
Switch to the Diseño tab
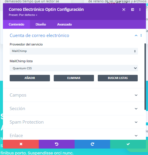[41, 24]
